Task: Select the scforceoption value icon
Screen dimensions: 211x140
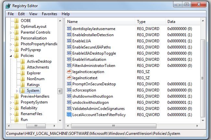Action: click(x=69, y=90)
